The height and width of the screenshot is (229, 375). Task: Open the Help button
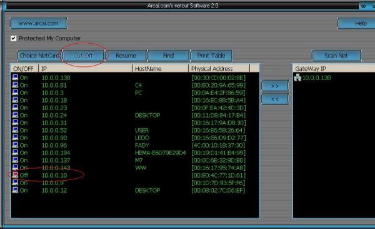356,23
